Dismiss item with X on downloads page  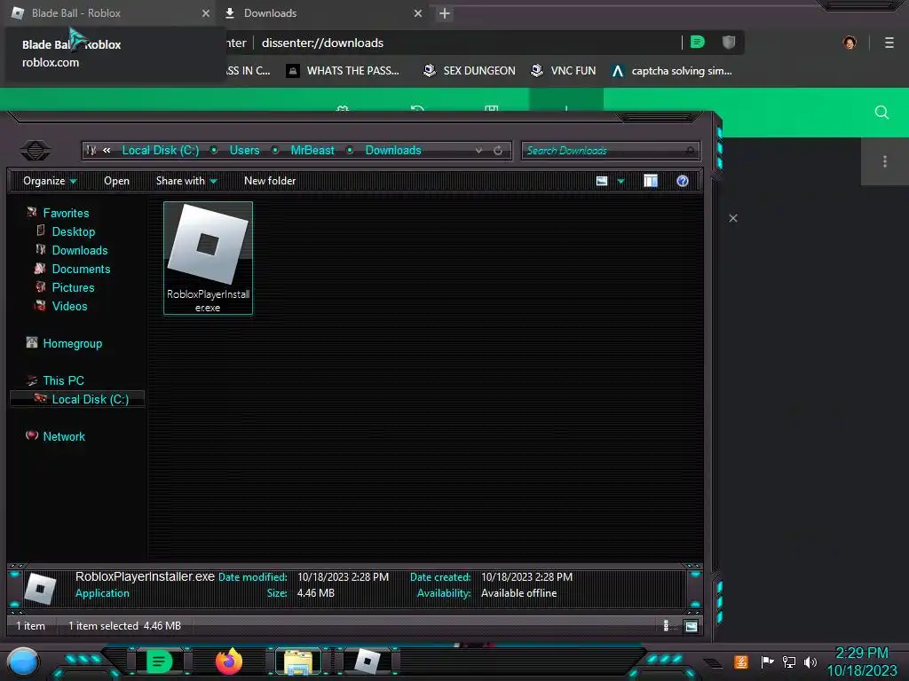(x=733, y=218)
